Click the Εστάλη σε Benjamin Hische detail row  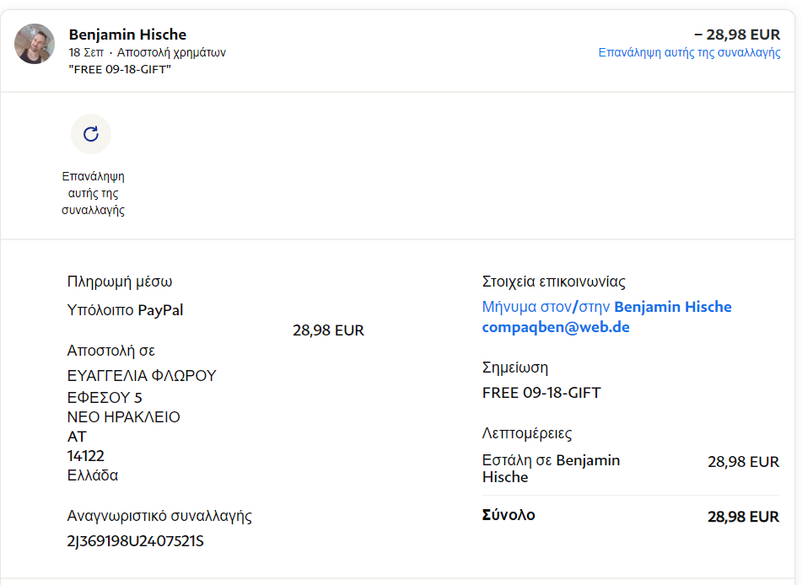point(551,469)
